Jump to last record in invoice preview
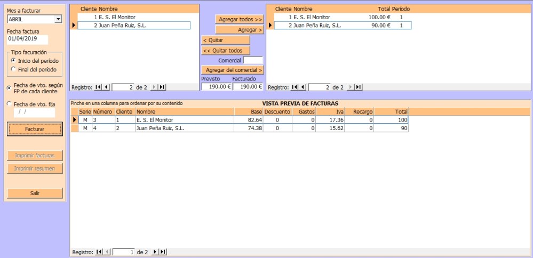533x258 pixels. coord(163,252)
